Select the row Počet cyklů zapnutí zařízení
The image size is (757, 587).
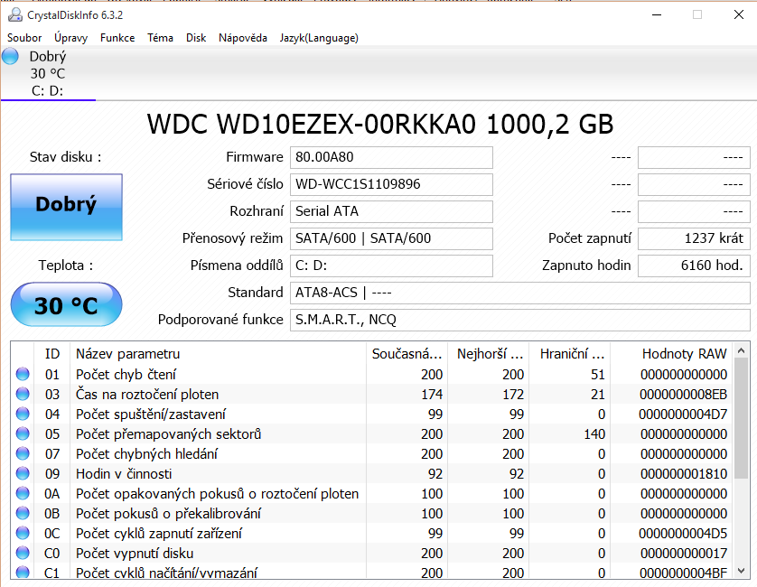[x=371, y=533]
